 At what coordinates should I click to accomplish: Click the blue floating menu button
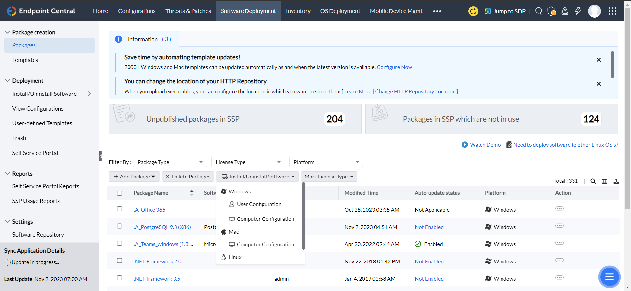click(x=609, y=277)
